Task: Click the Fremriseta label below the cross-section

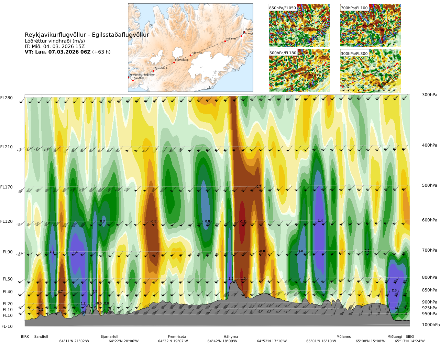Action: (177, 337)
